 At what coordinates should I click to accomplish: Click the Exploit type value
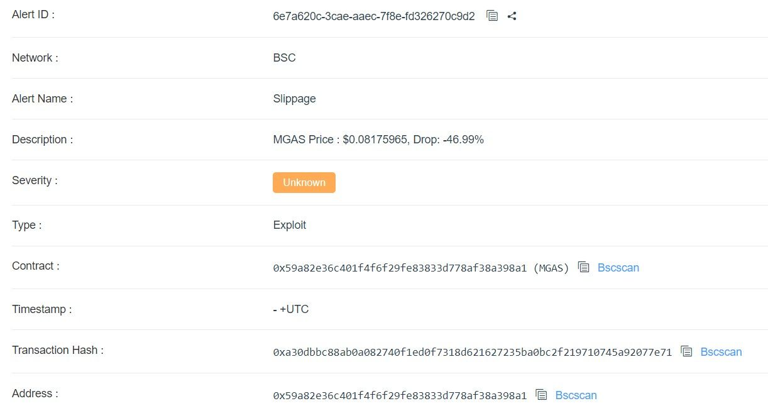tap(290, 225)
